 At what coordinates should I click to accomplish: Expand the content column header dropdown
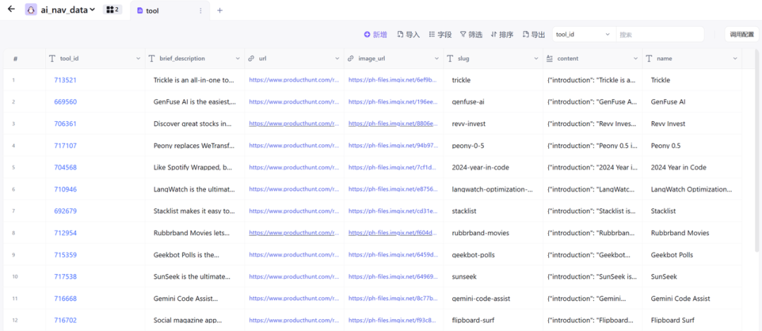click(636, 58)
